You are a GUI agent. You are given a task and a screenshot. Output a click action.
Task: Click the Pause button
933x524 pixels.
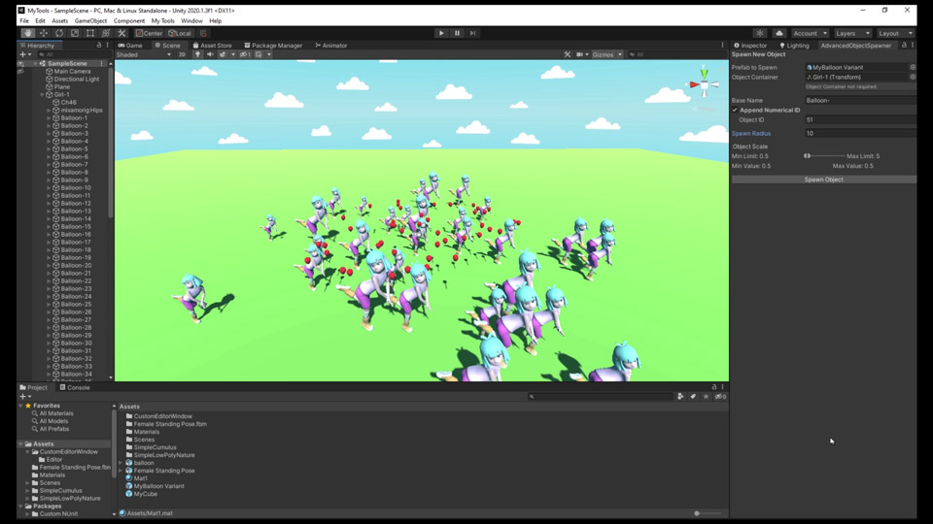coord(457,33)
